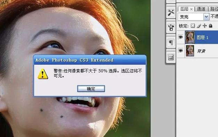Toggle lock position move icon
The image size is (218, 137).
point(205,26)
